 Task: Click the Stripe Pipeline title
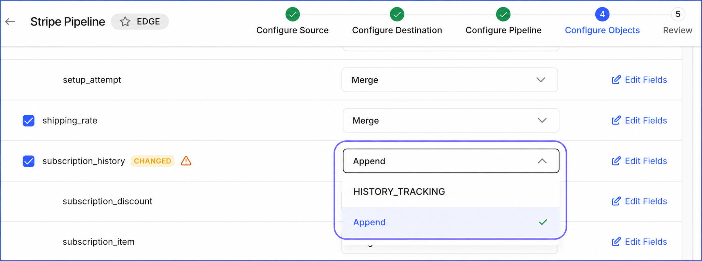click(68, 21)
